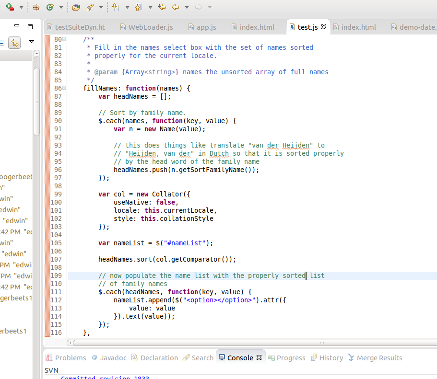The width and height of the screenshot is (437, 379).
Task: Open dropdown next to Back arrow
Action: point(187,7)
